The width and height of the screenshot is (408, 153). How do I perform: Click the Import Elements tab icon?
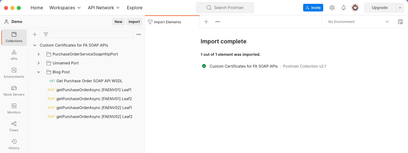pyautogui.click(x=150, y=22)
